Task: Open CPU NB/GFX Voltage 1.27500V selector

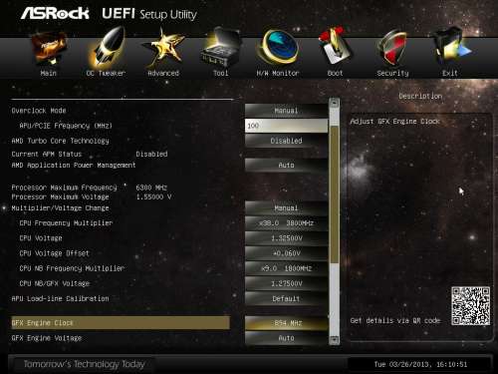Action: [286, 283]
